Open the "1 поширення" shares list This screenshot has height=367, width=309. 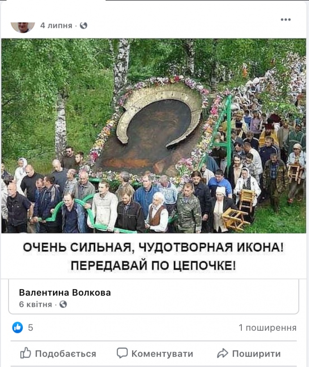point(267,328)
